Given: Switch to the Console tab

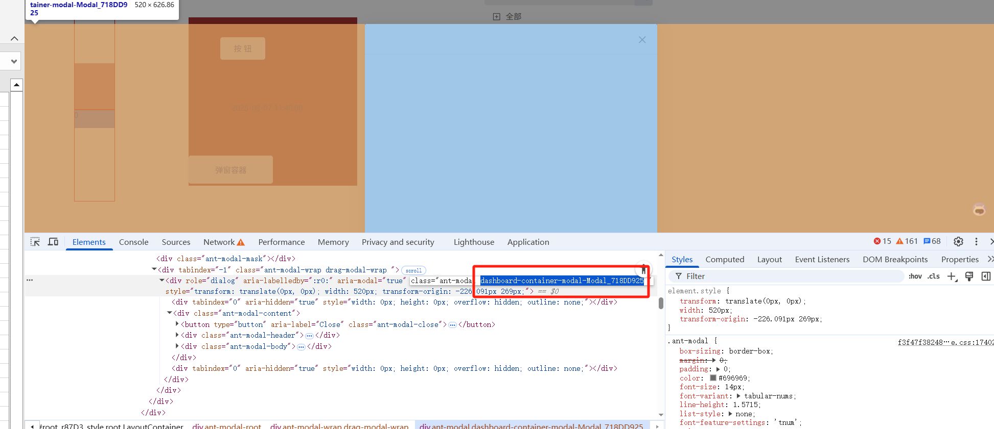Looking at the screenshot, I should coord(133,242).
